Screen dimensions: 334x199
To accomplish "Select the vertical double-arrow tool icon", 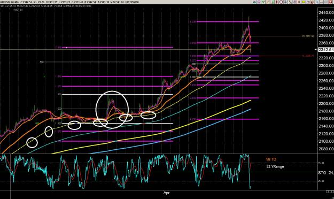I will pos(299,2).
